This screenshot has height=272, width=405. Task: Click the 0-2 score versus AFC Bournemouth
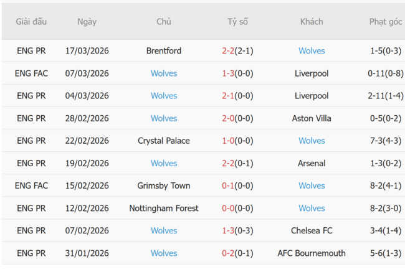[237, 253]
